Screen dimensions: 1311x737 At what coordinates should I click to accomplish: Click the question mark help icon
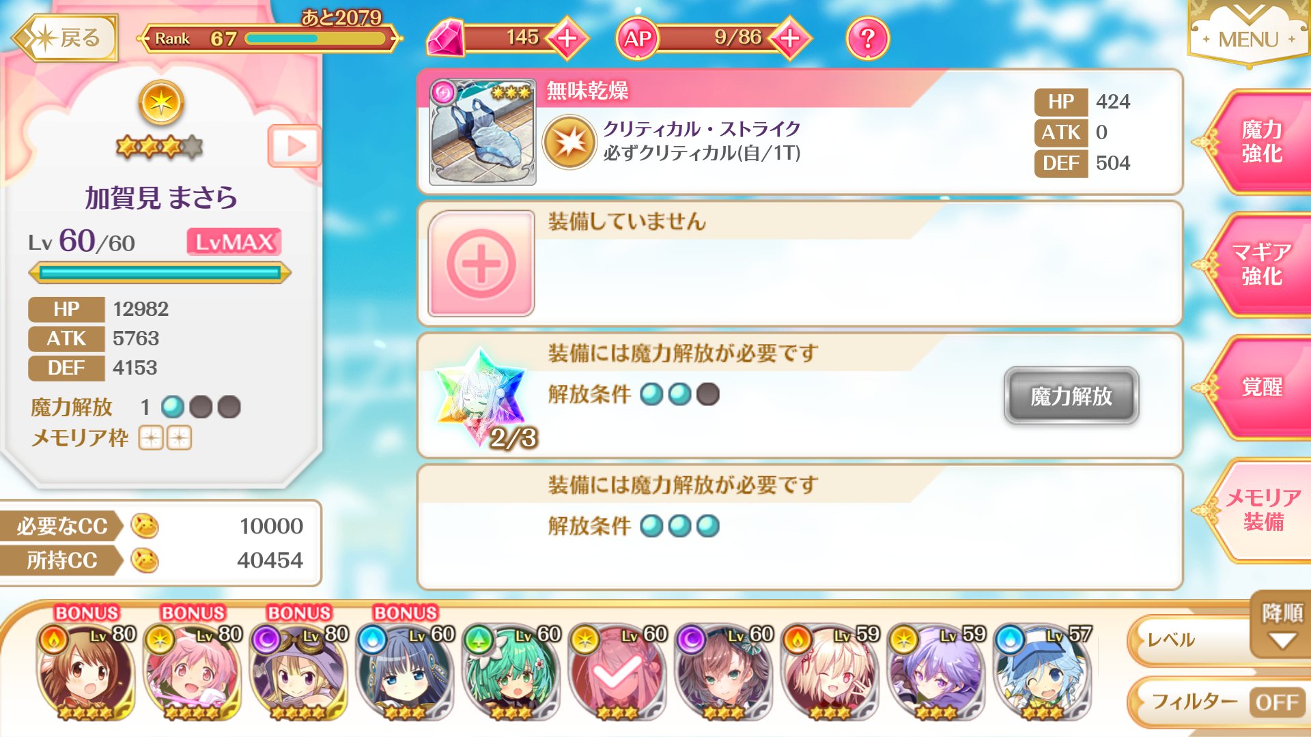coord(867,38)
